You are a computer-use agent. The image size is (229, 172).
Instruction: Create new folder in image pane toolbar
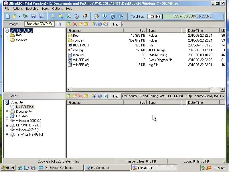pyautogui.click(x=80, y=24)
